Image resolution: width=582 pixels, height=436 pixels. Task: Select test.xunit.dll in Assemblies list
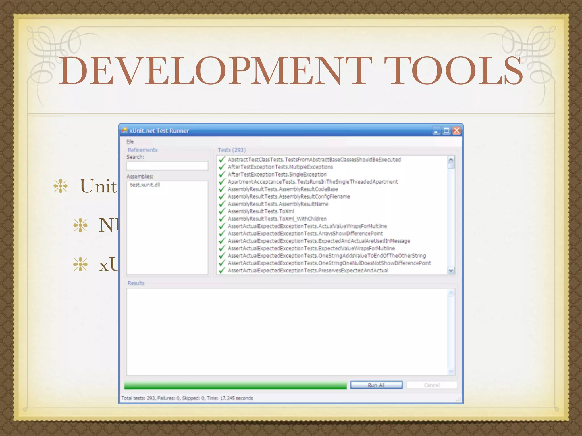tap(145, 185)
